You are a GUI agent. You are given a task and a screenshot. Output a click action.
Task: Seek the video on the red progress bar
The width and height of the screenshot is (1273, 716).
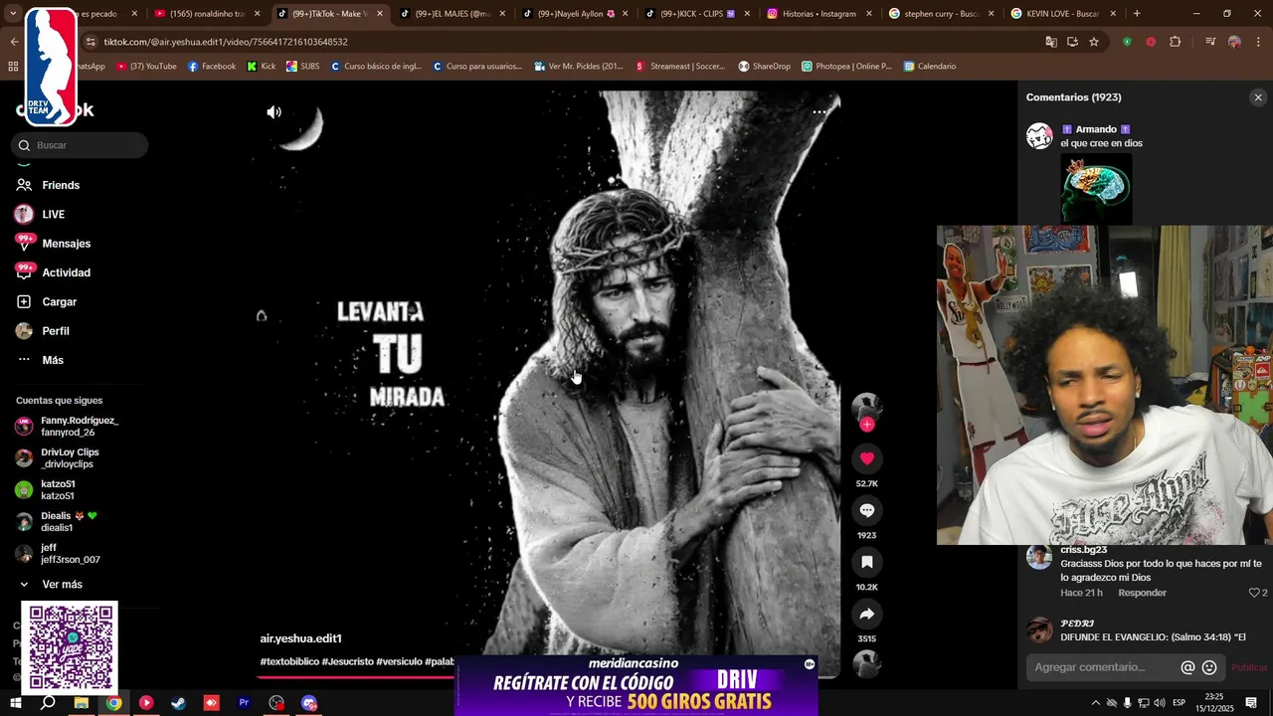pos(355,677)
